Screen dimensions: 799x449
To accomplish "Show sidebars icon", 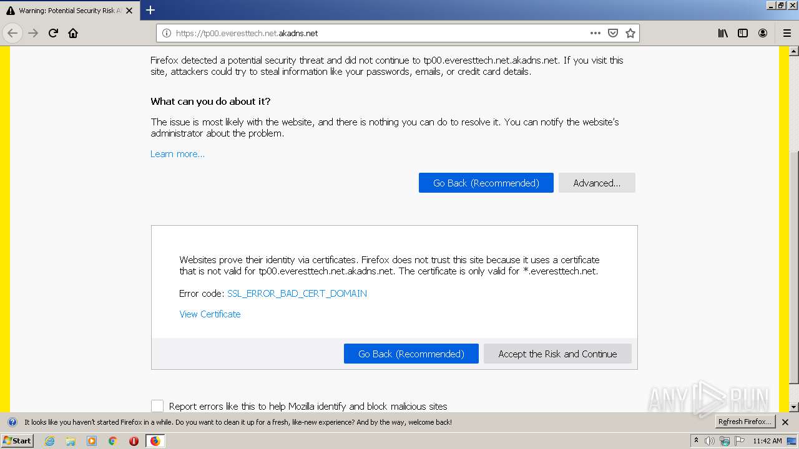I will pos(743,33).
